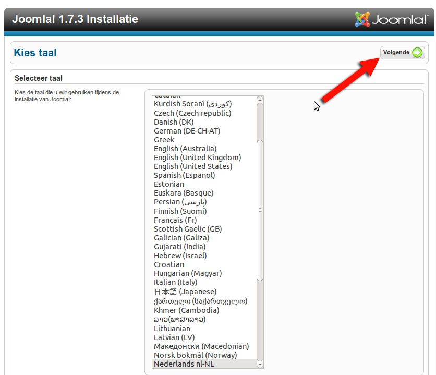Select Khmer (Cambodia) language
436x375 pixels.
pos(204,310)
